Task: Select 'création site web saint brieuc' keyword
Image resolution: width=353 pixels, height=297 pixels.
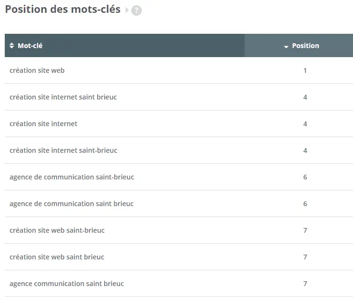Action: coord(57,257)
